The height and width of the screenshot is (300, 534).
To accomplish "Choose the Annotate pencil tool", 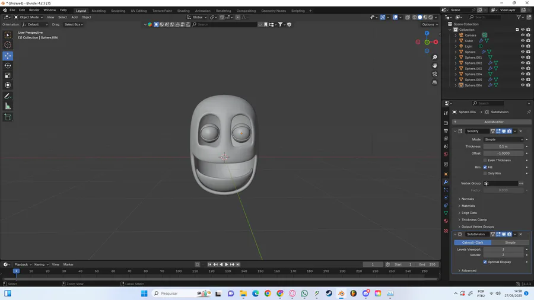I will 8,96.
